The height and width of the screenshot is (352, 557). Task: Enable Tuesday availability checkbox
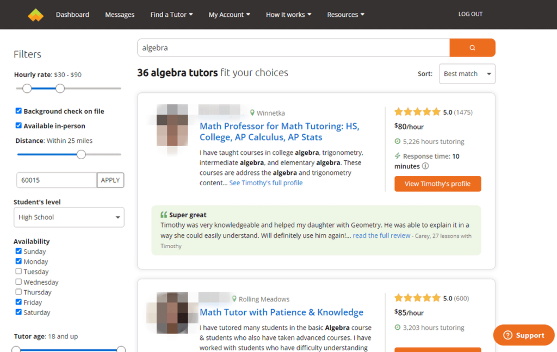[x=19, y=272]
